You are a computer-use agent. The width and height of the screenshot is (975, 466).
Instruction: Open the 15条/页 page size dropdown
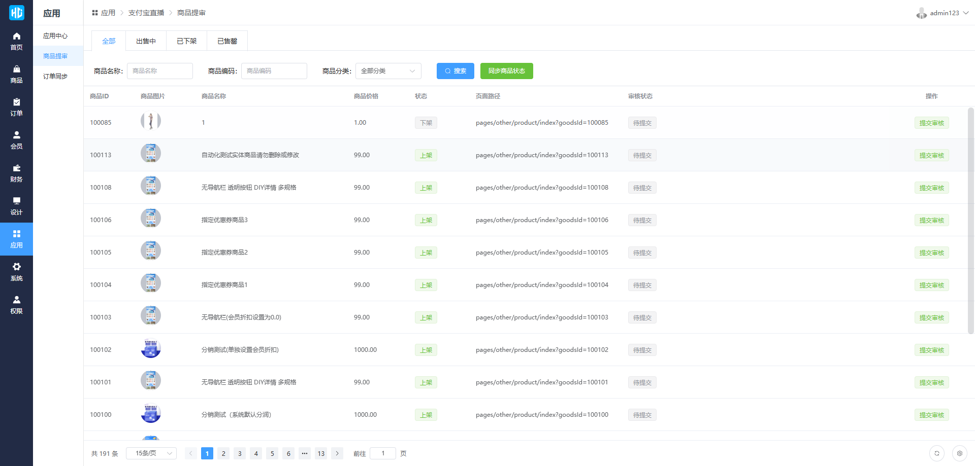[151, 453]
